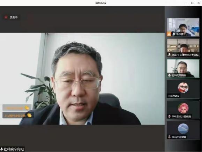Select the top participant video with blue sofa
The image size is (202, 152).
point(183,27)
